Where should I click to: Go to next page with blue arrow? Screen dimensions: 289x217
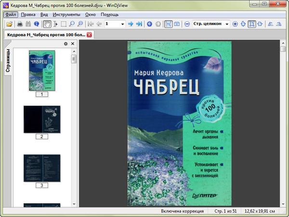click(131, 24)
